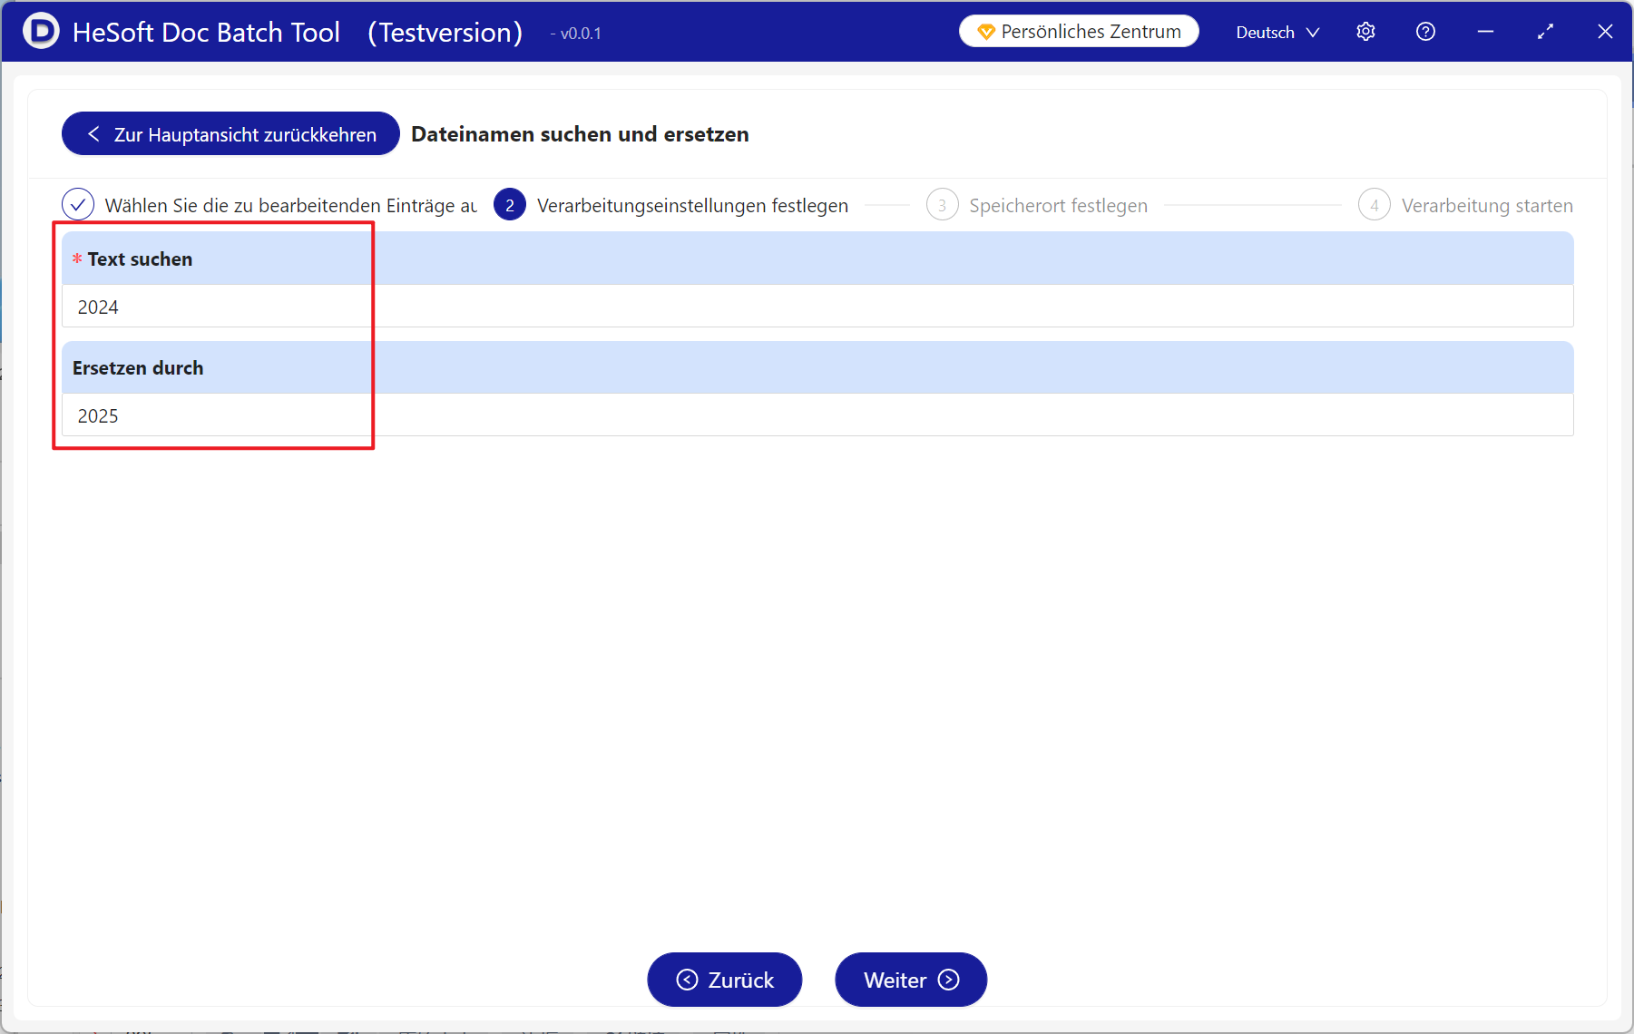The width and height of the screenshot is (1634, 1034).
Task: Click the step 2 circle indicator
Action: [x=510, y=205]
